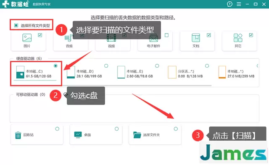The height and width of the screenshot is (165, 269).
Task: Select the D: drive radio button
Action: click(x=106, y=66)
